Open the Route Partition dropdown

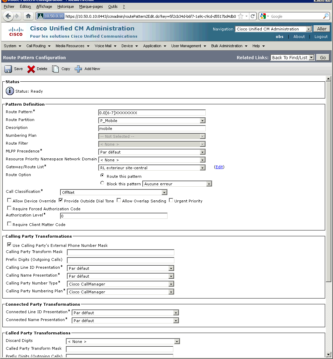click(x=152, y=121)
